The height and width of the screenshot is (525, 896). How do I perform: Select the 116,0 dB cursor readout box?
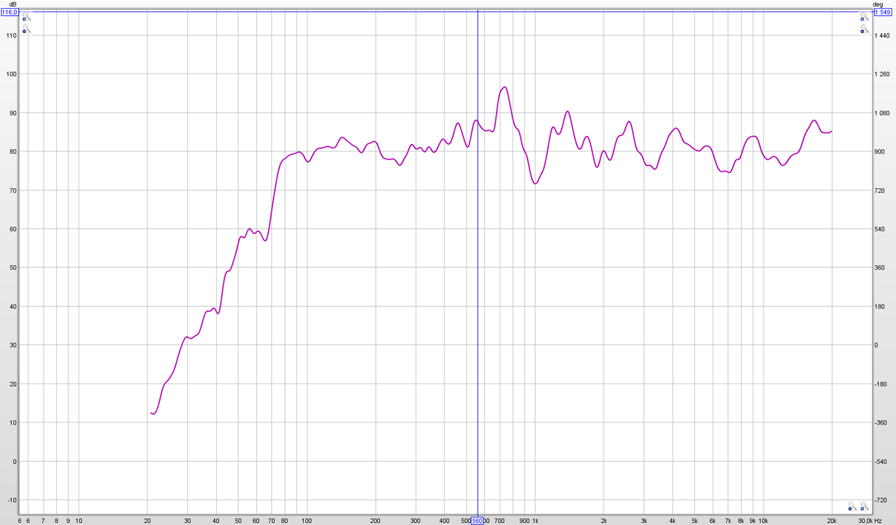click(x=9, y=12)
